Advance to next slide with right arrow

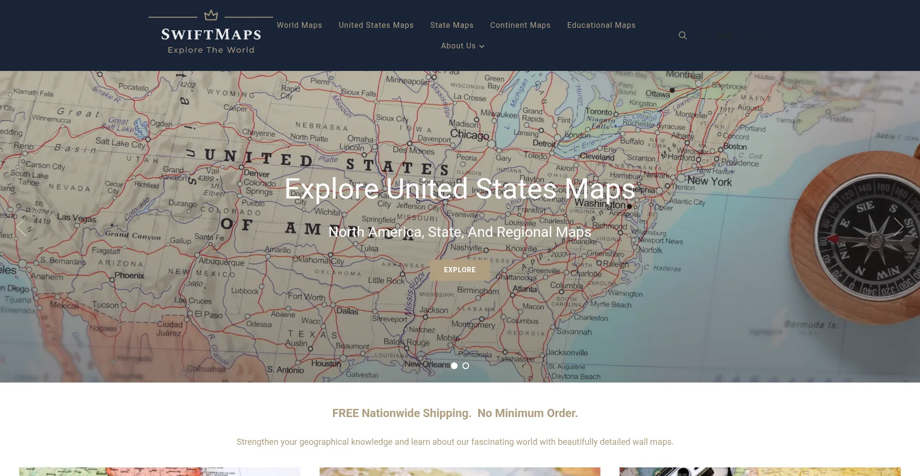pos(899,228)
